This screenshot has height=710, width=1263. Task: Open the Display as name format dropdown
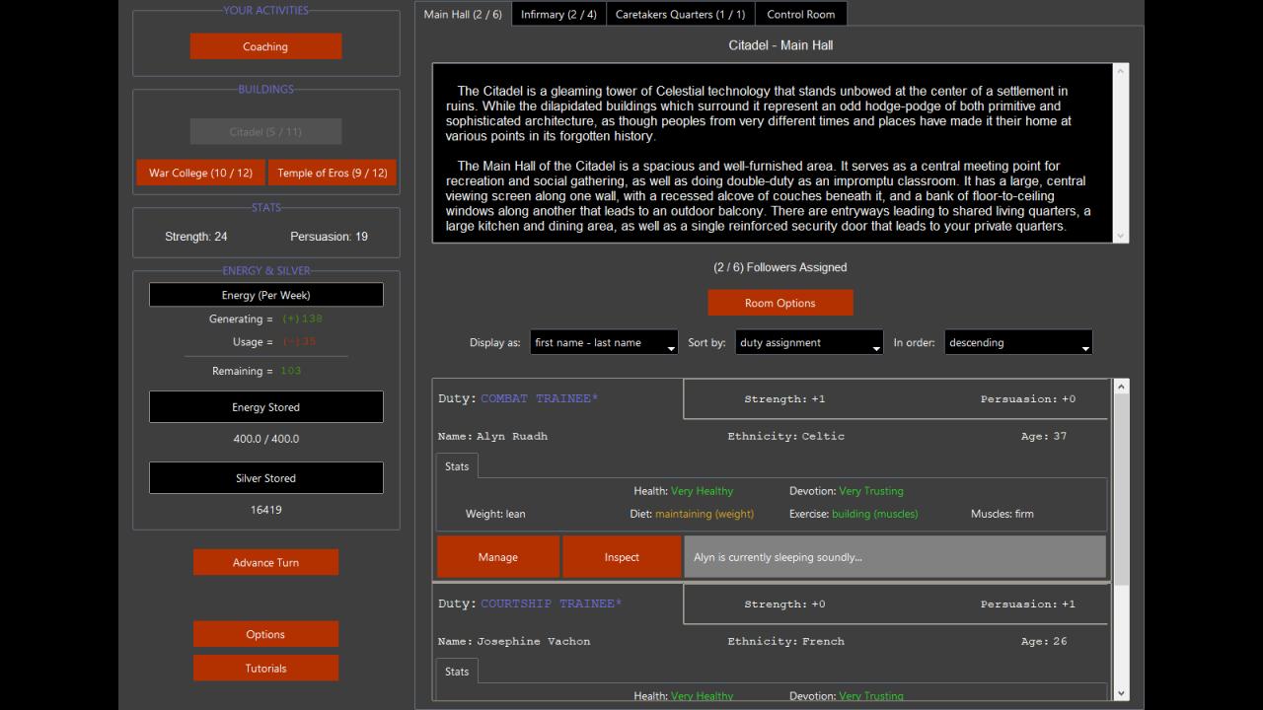coord(604,342)
